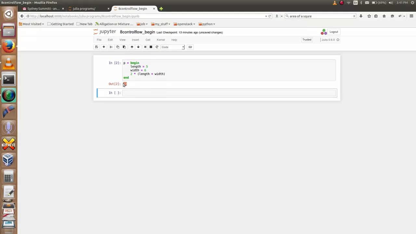The image size is (416, 234).
Task: Click the Logout button
Action: 334,32
